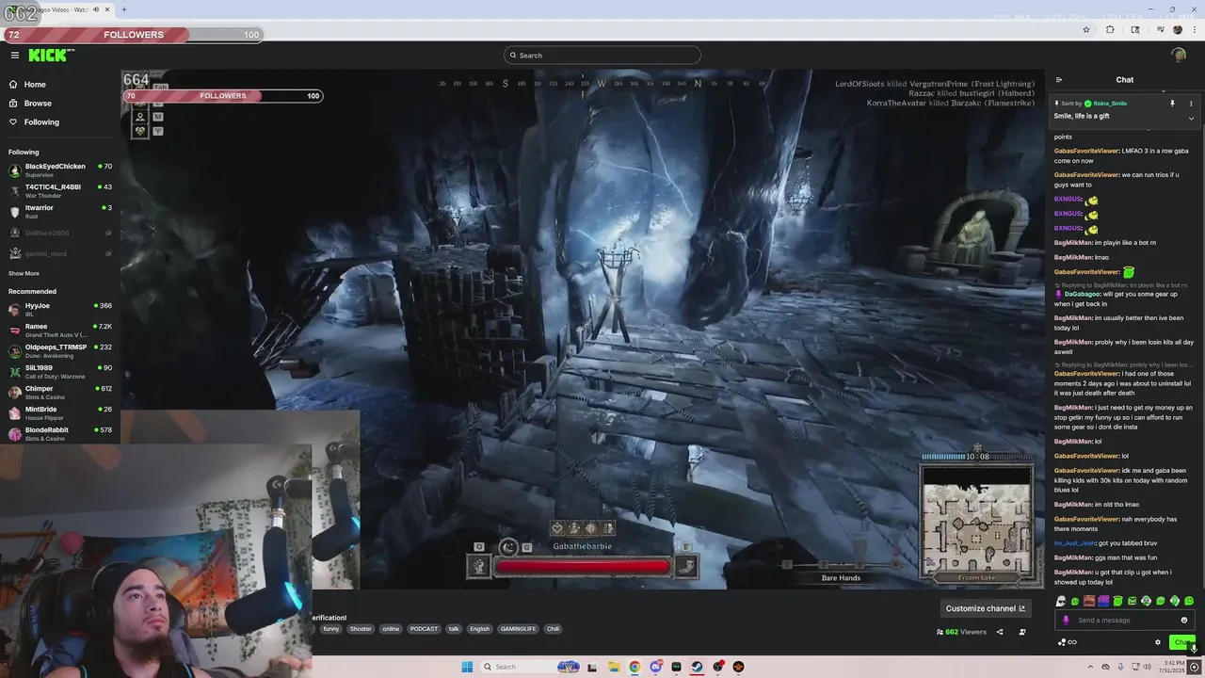Open T4CTIC4L_R4BBI's channel
This screenshot has width=1205, height=678.
[60, 191]
